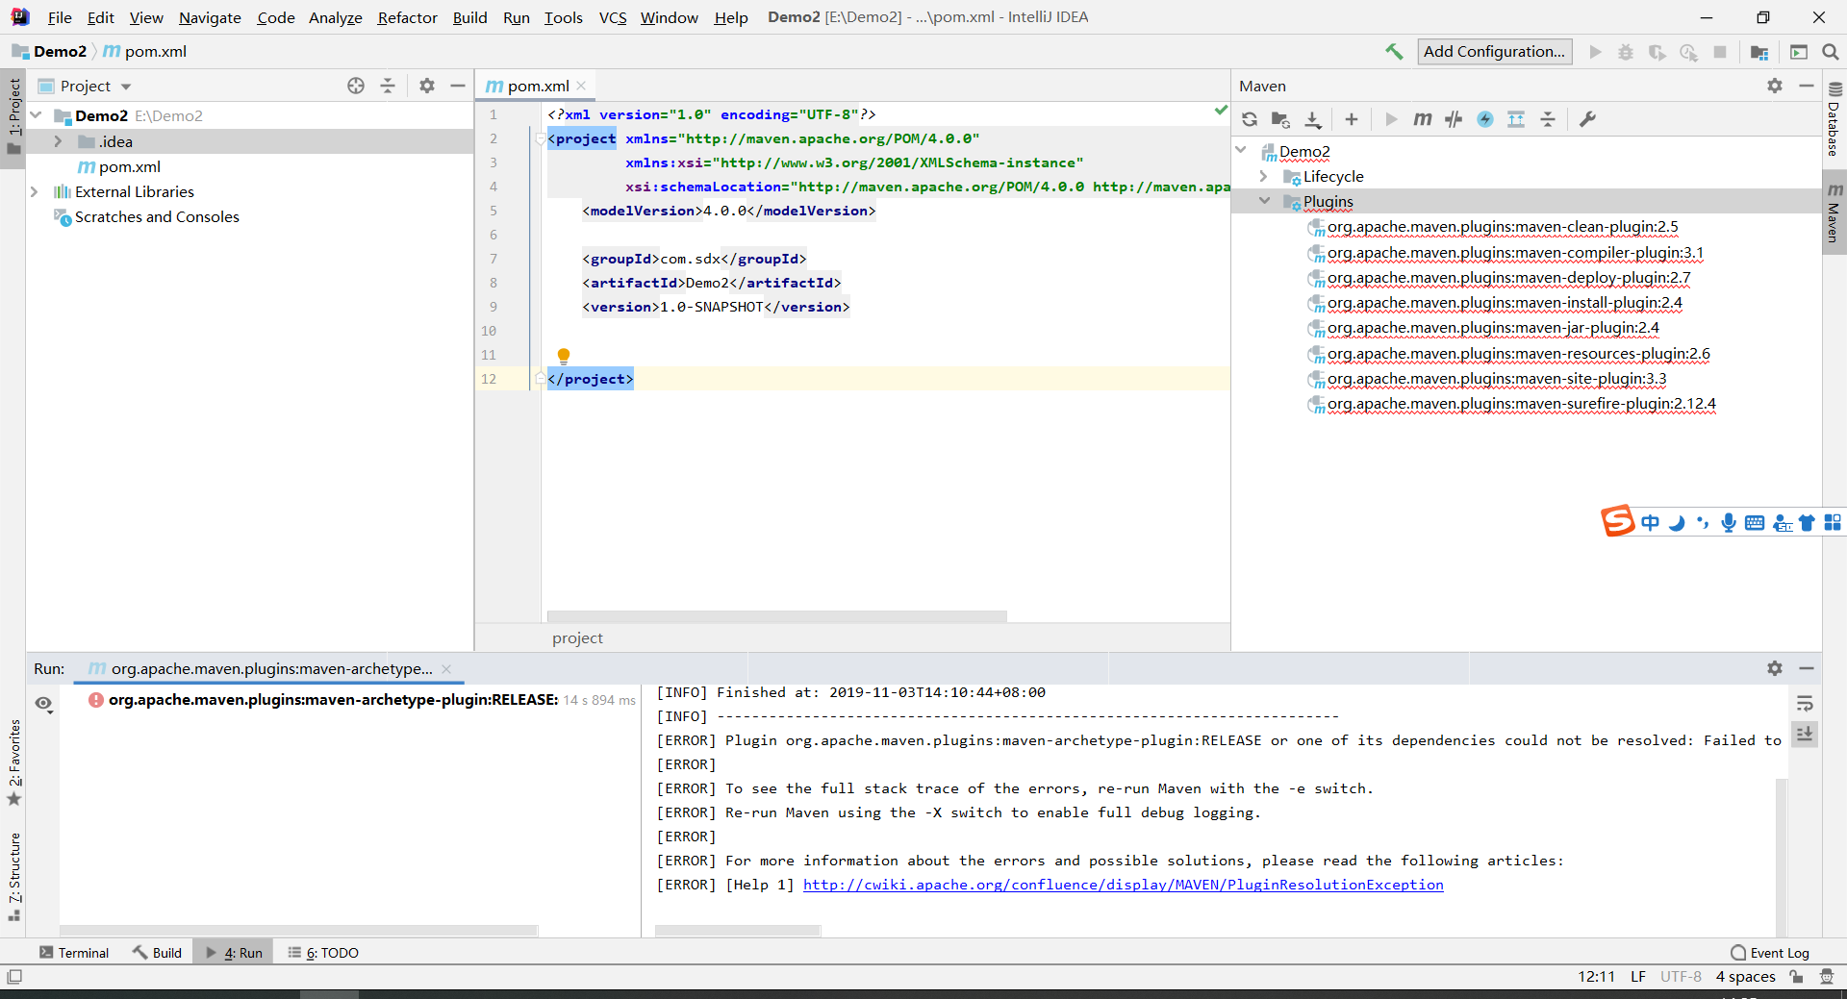Open the Event Log

pyautogui.click(x=1770, y=953)
